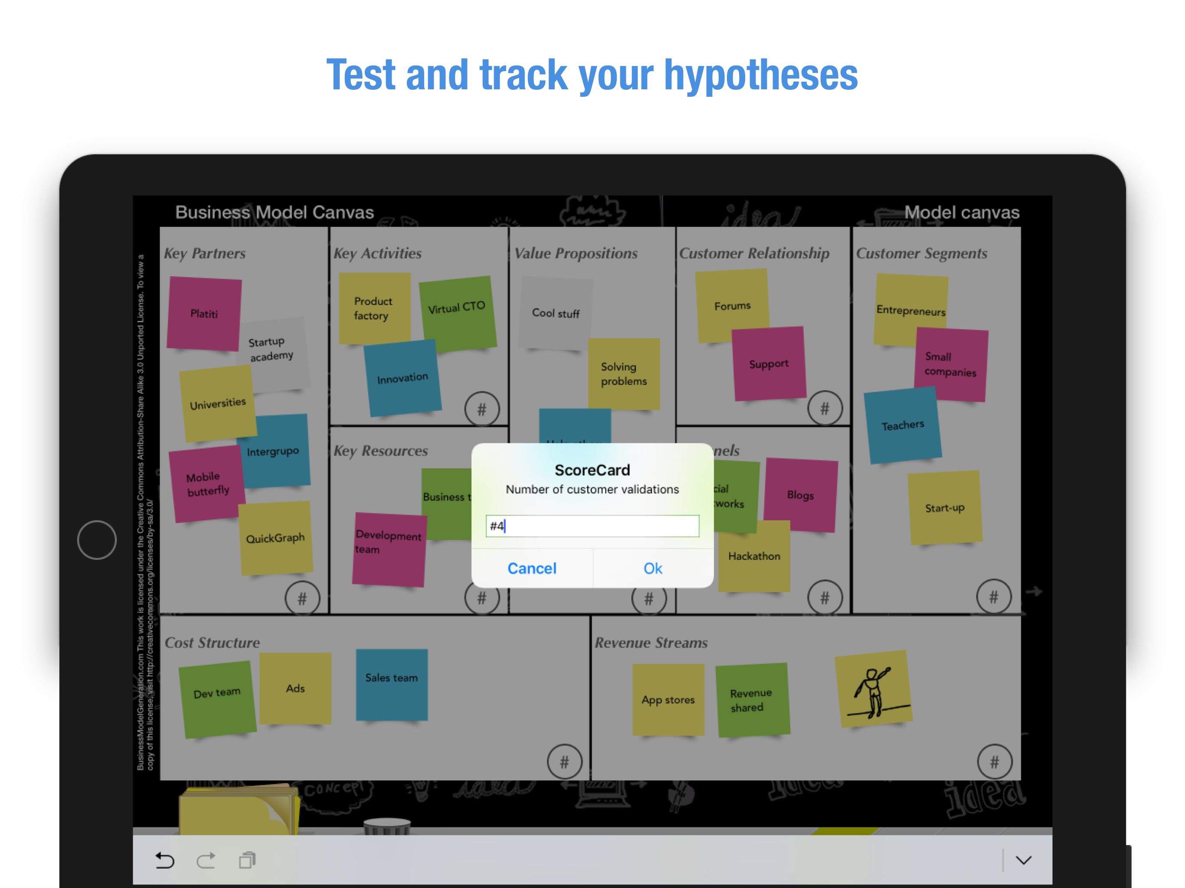The height and width of the screenshot is (888, 1185).
Task: Click the redo arrow icon
Action: point(206,860)
